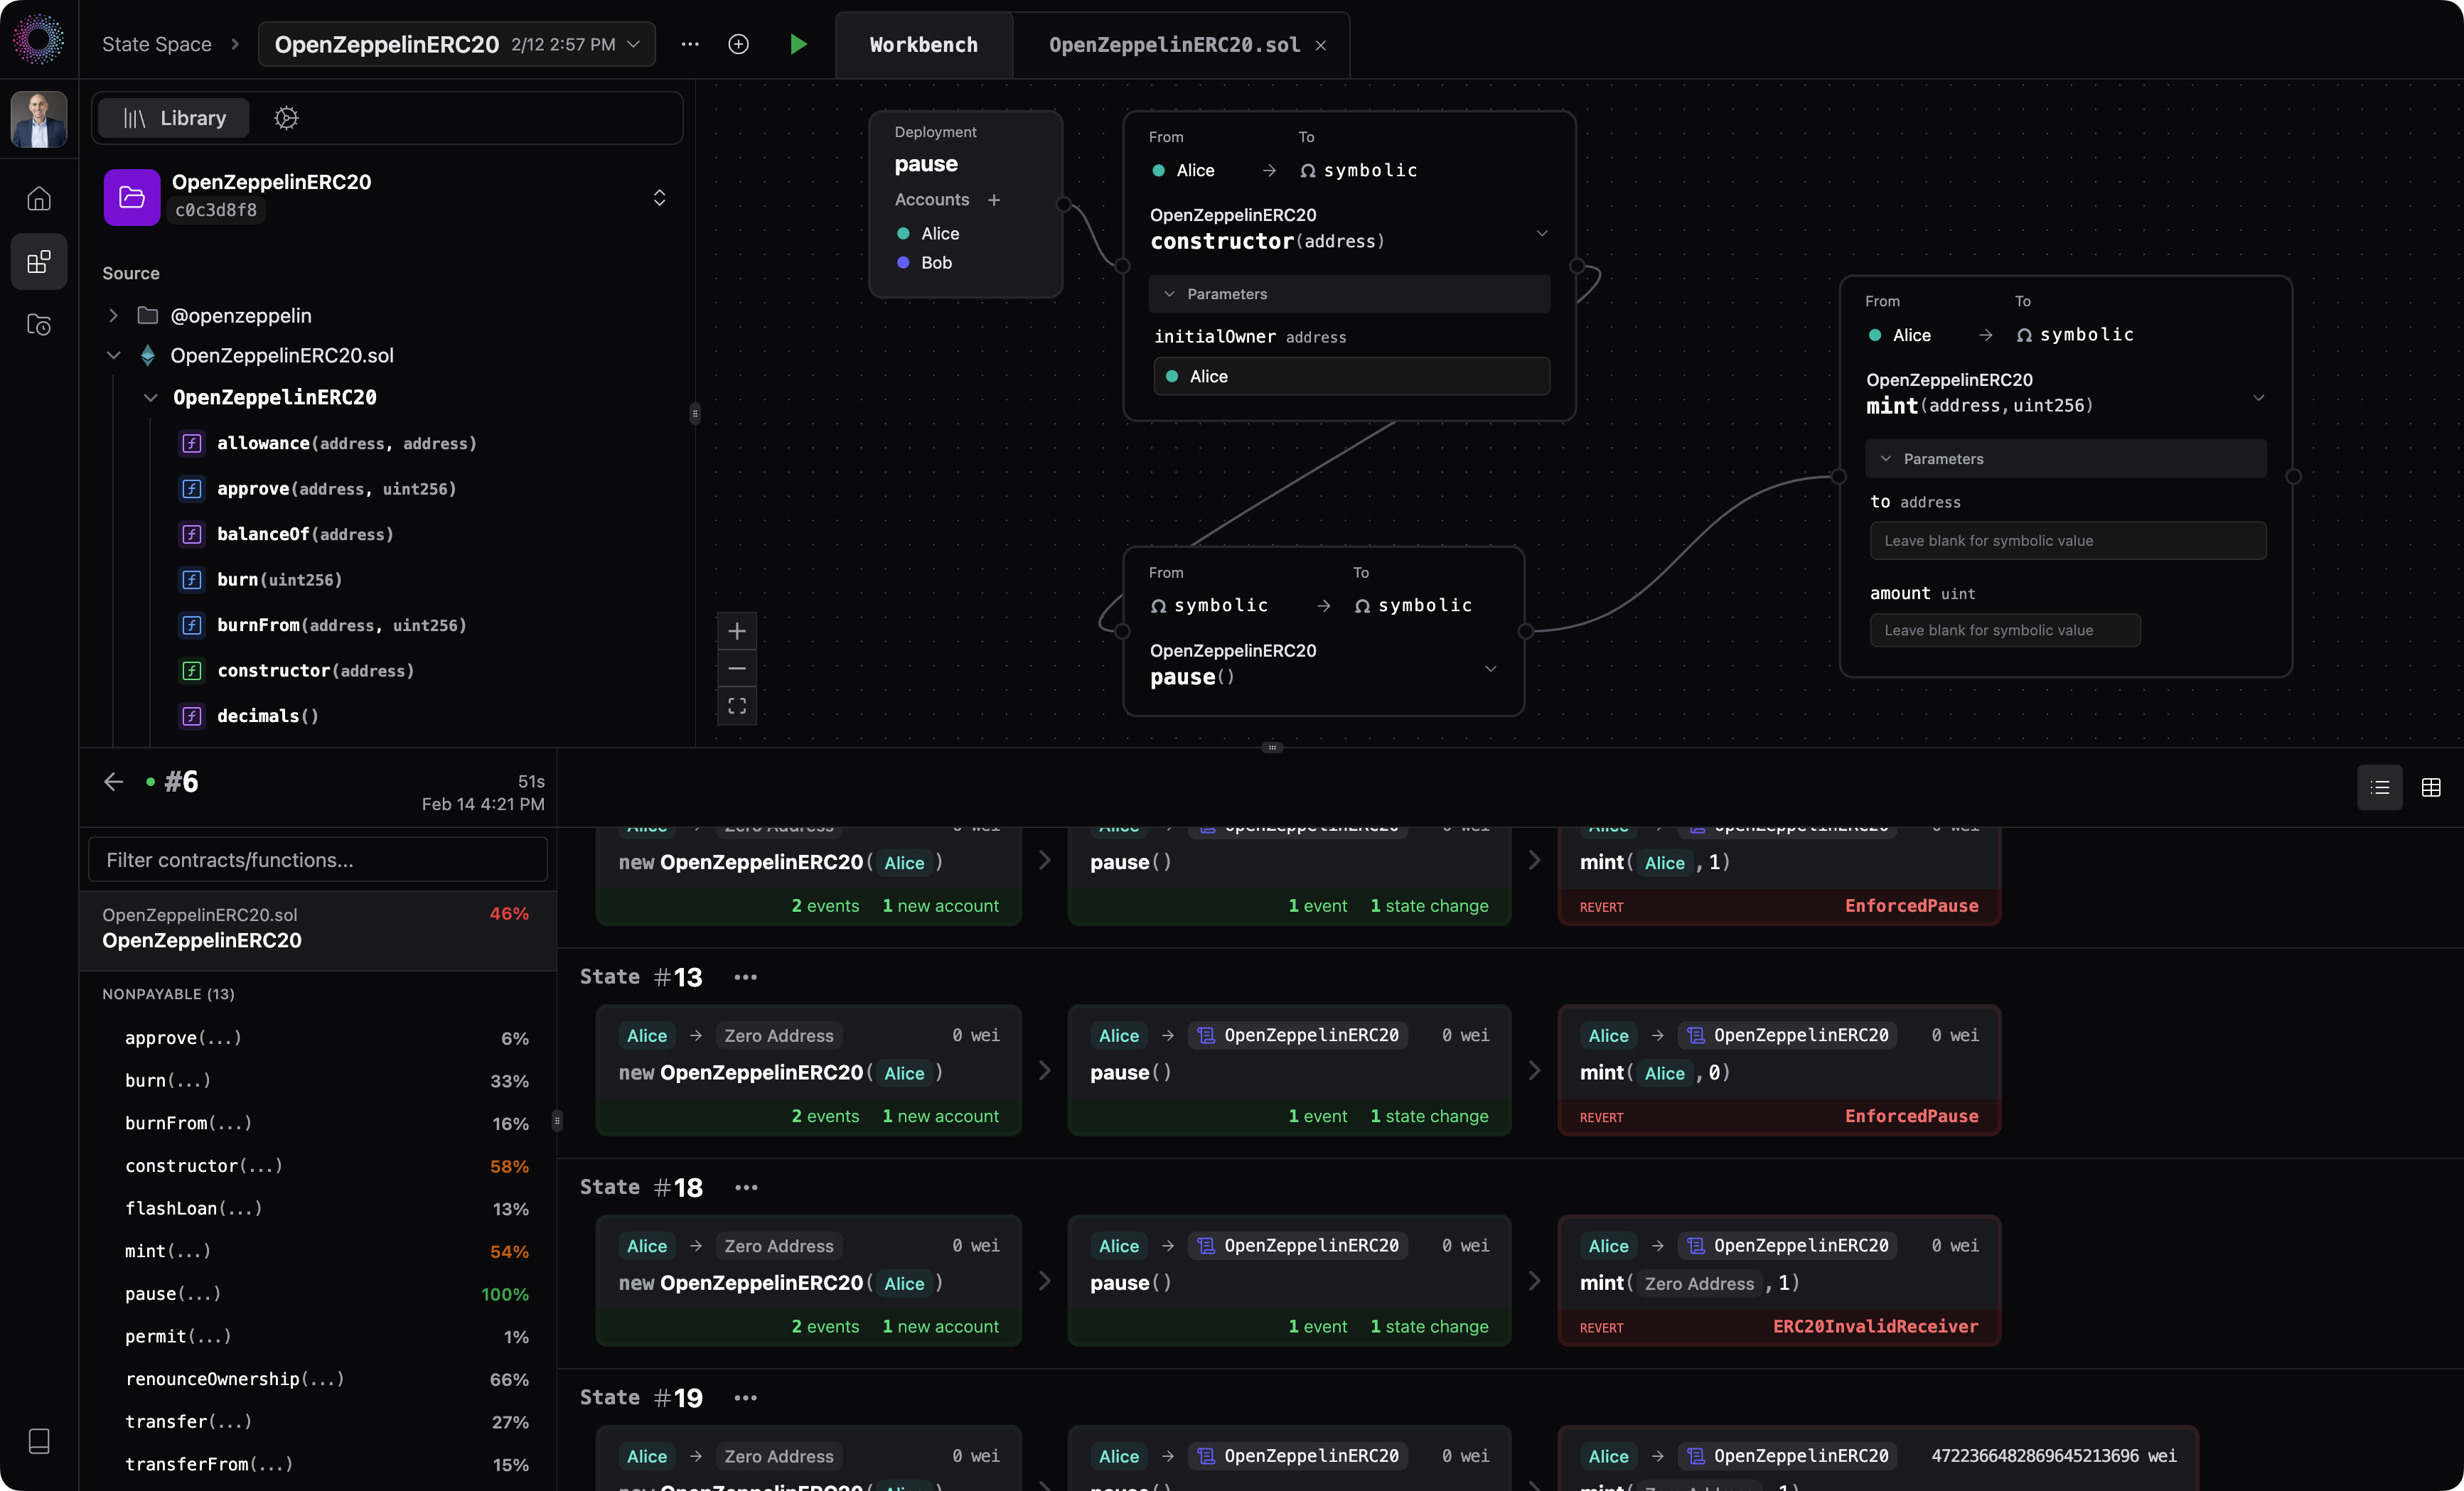Switch results to grid view
This screenshot has width=2464, height=1491.
(x=2431, y=788)
